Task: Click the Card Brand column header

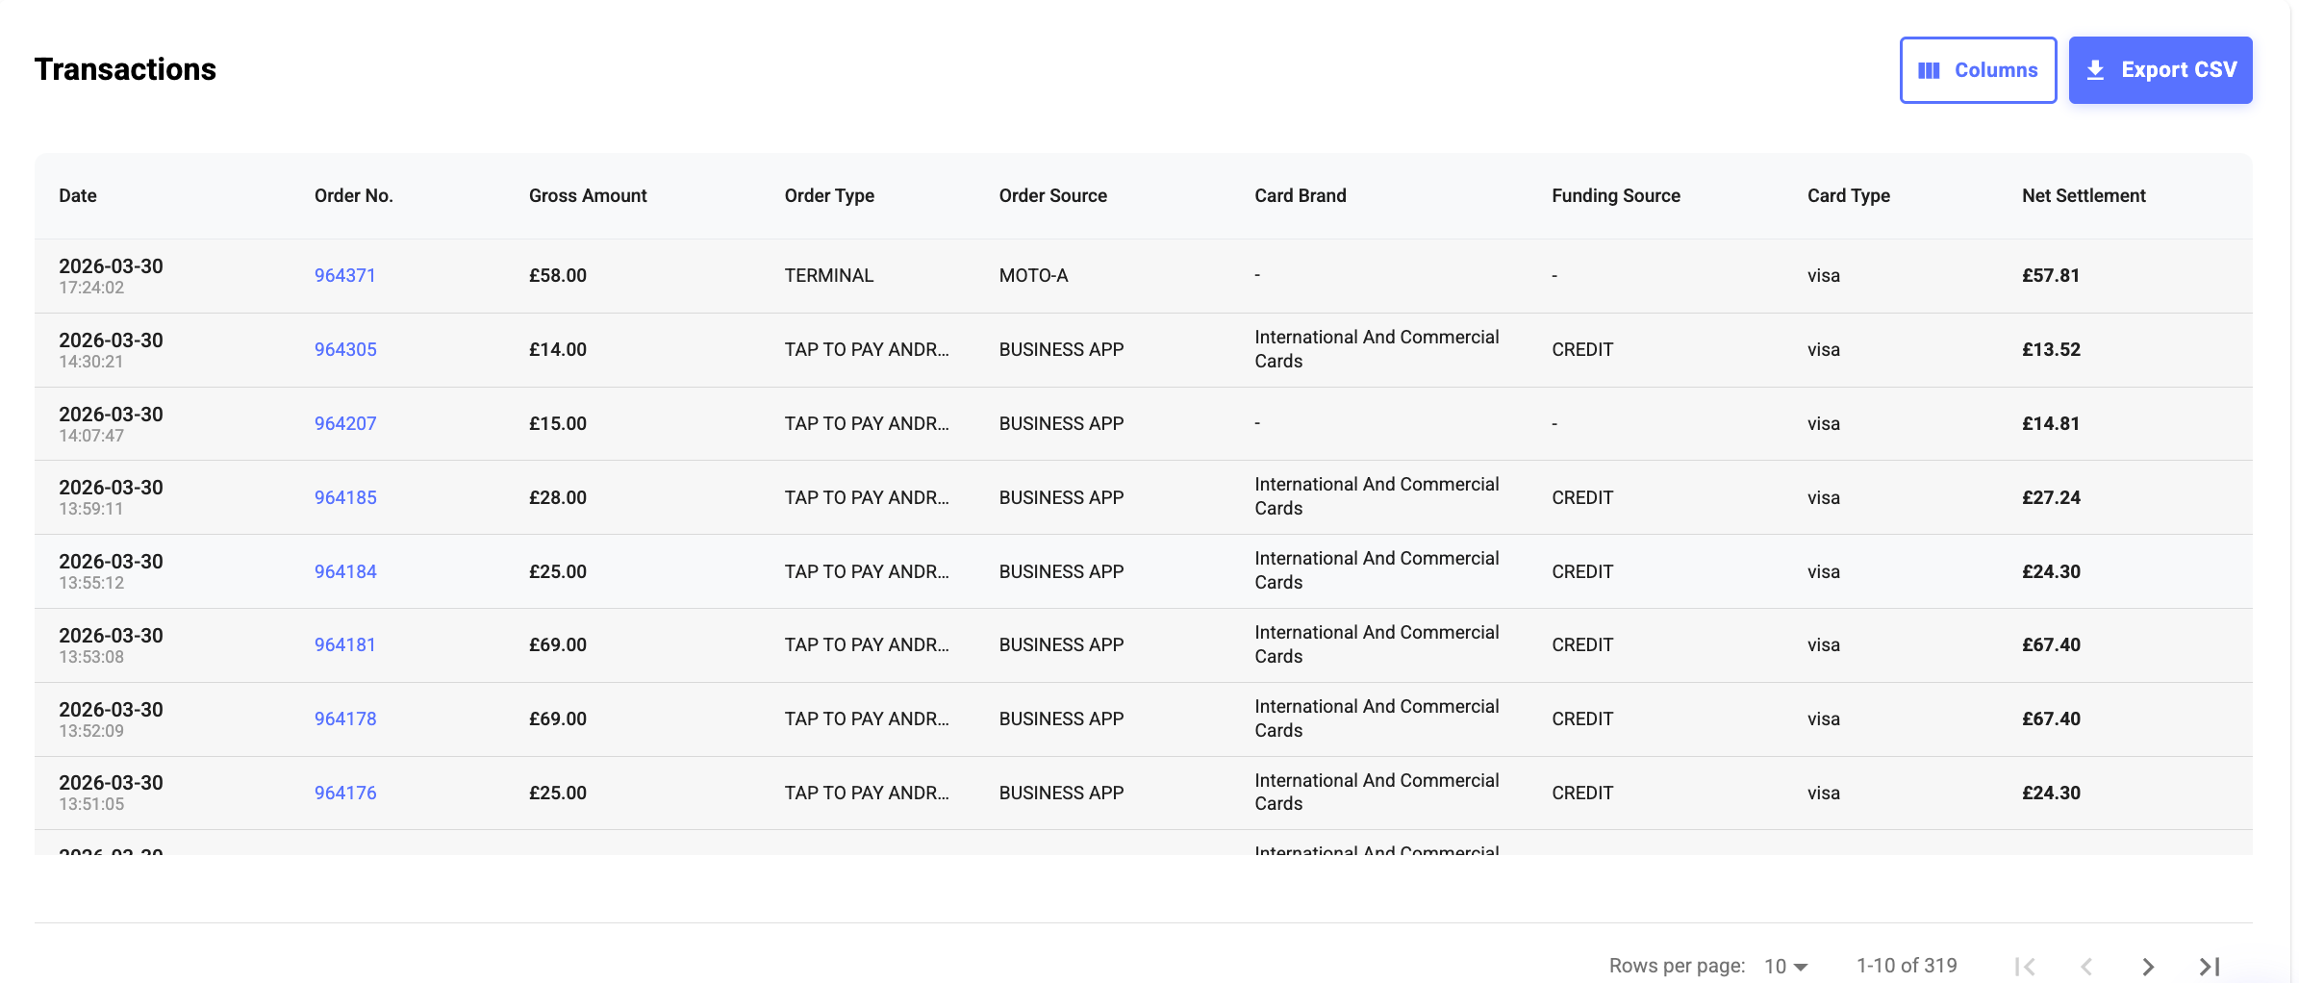Action: click(x=1301, y=196)
